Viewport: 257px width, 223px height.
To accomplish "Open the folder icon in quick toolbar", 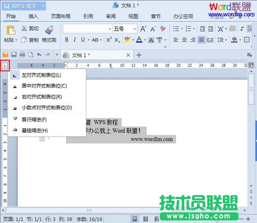I will point(5,55).
